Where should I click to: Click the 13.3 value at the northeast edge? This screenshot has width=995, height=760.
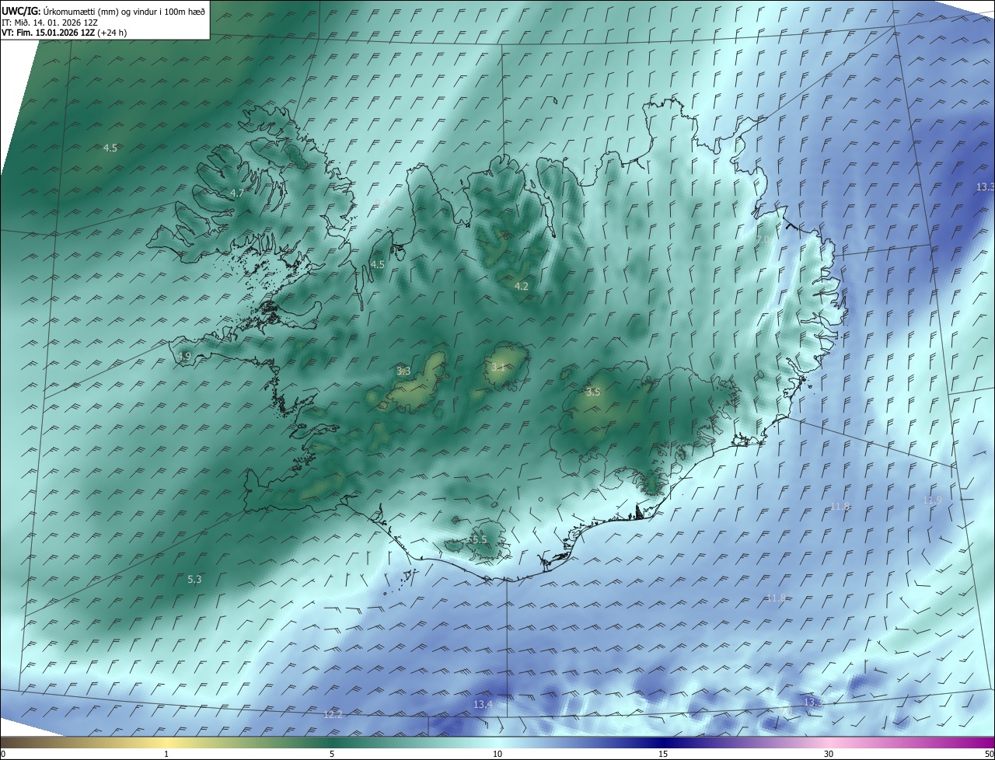pos(985,187)
